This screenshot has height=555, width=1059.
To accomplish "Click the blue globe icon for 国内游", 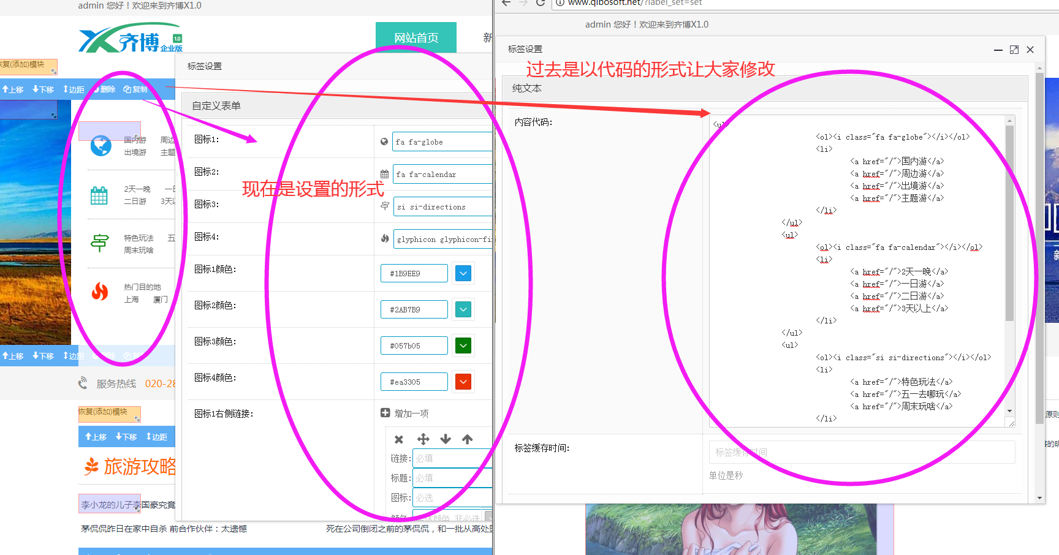I will pos(101,146).
